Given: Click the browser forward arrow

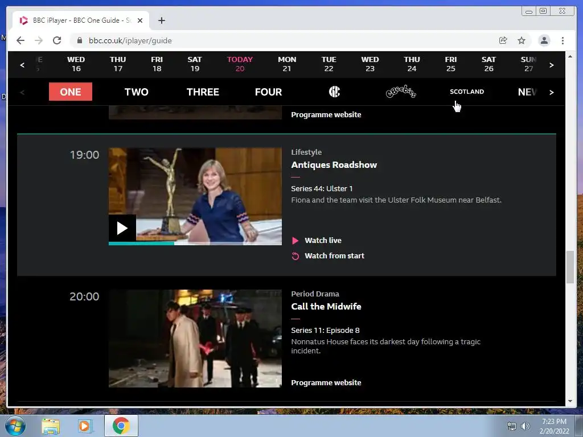Looking at the screenshot, I should [39, 40].
